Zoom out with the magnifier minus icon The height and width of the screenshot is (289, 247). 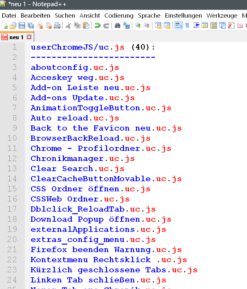147,25
